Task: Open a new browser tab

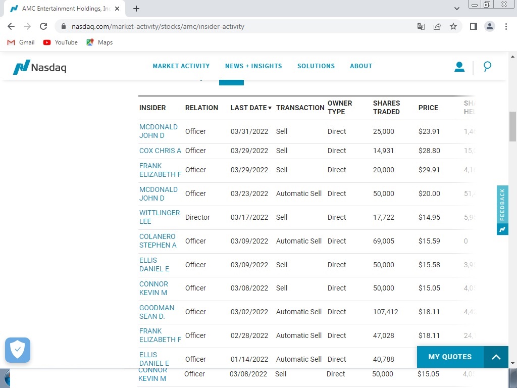Action: tap(136, 9)
